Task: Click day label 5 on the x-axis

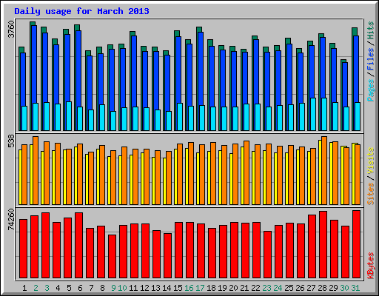Action: pyautogui.click(x=69, y=288)
